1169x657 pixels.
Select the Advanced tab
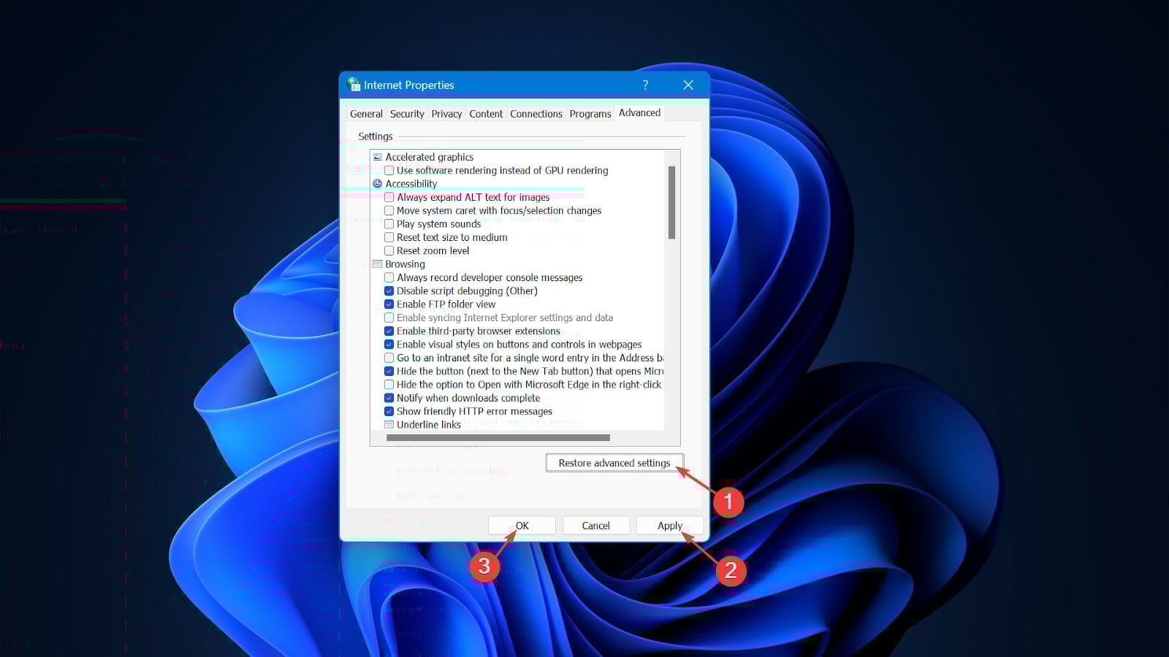pyautogui.click(x=639, y=112)
